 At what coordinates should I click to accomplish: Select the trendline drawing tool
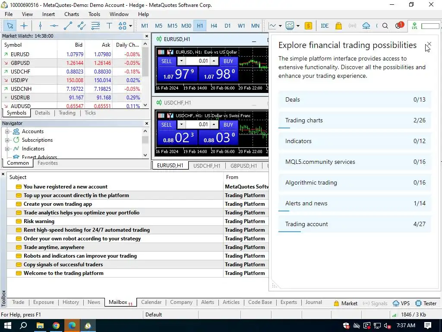68,26
